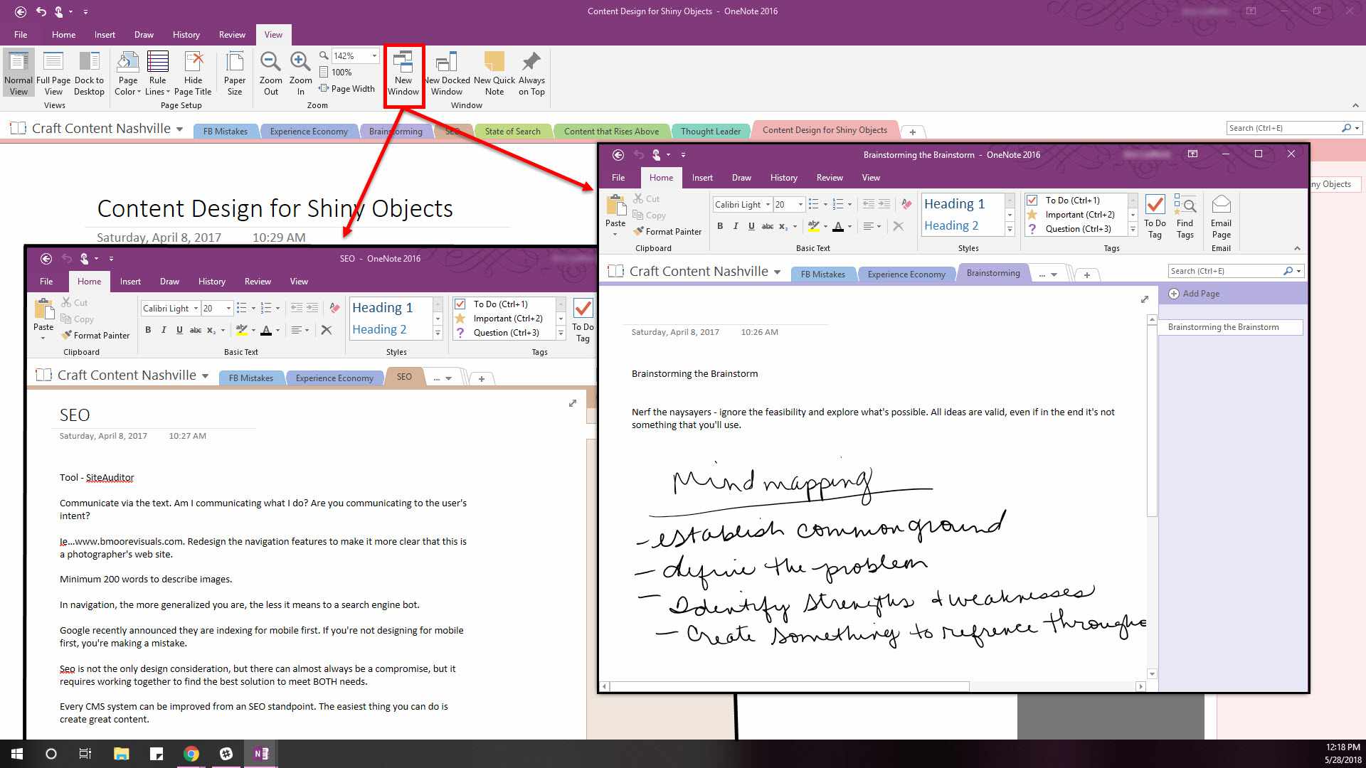Apply Important star tag in Brainstorming window
This screenshot has height=768, width=1366.
1032,215
